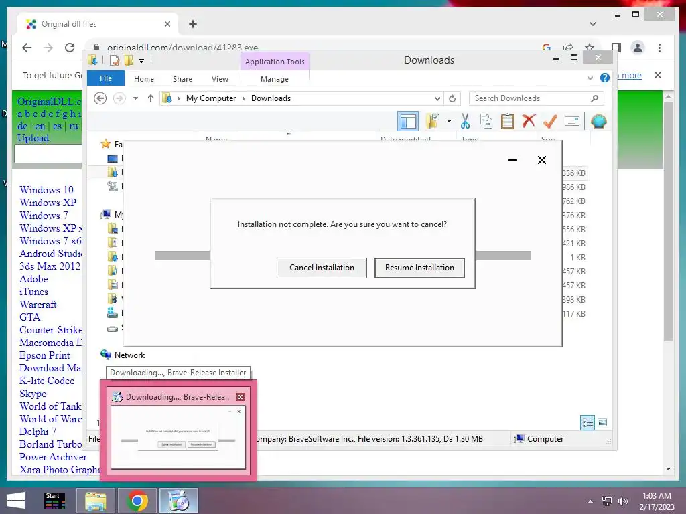Viewport: 686px width, 514px height.
Task: Select the Application Tools contextual tab
Action: tap(275, 62)
